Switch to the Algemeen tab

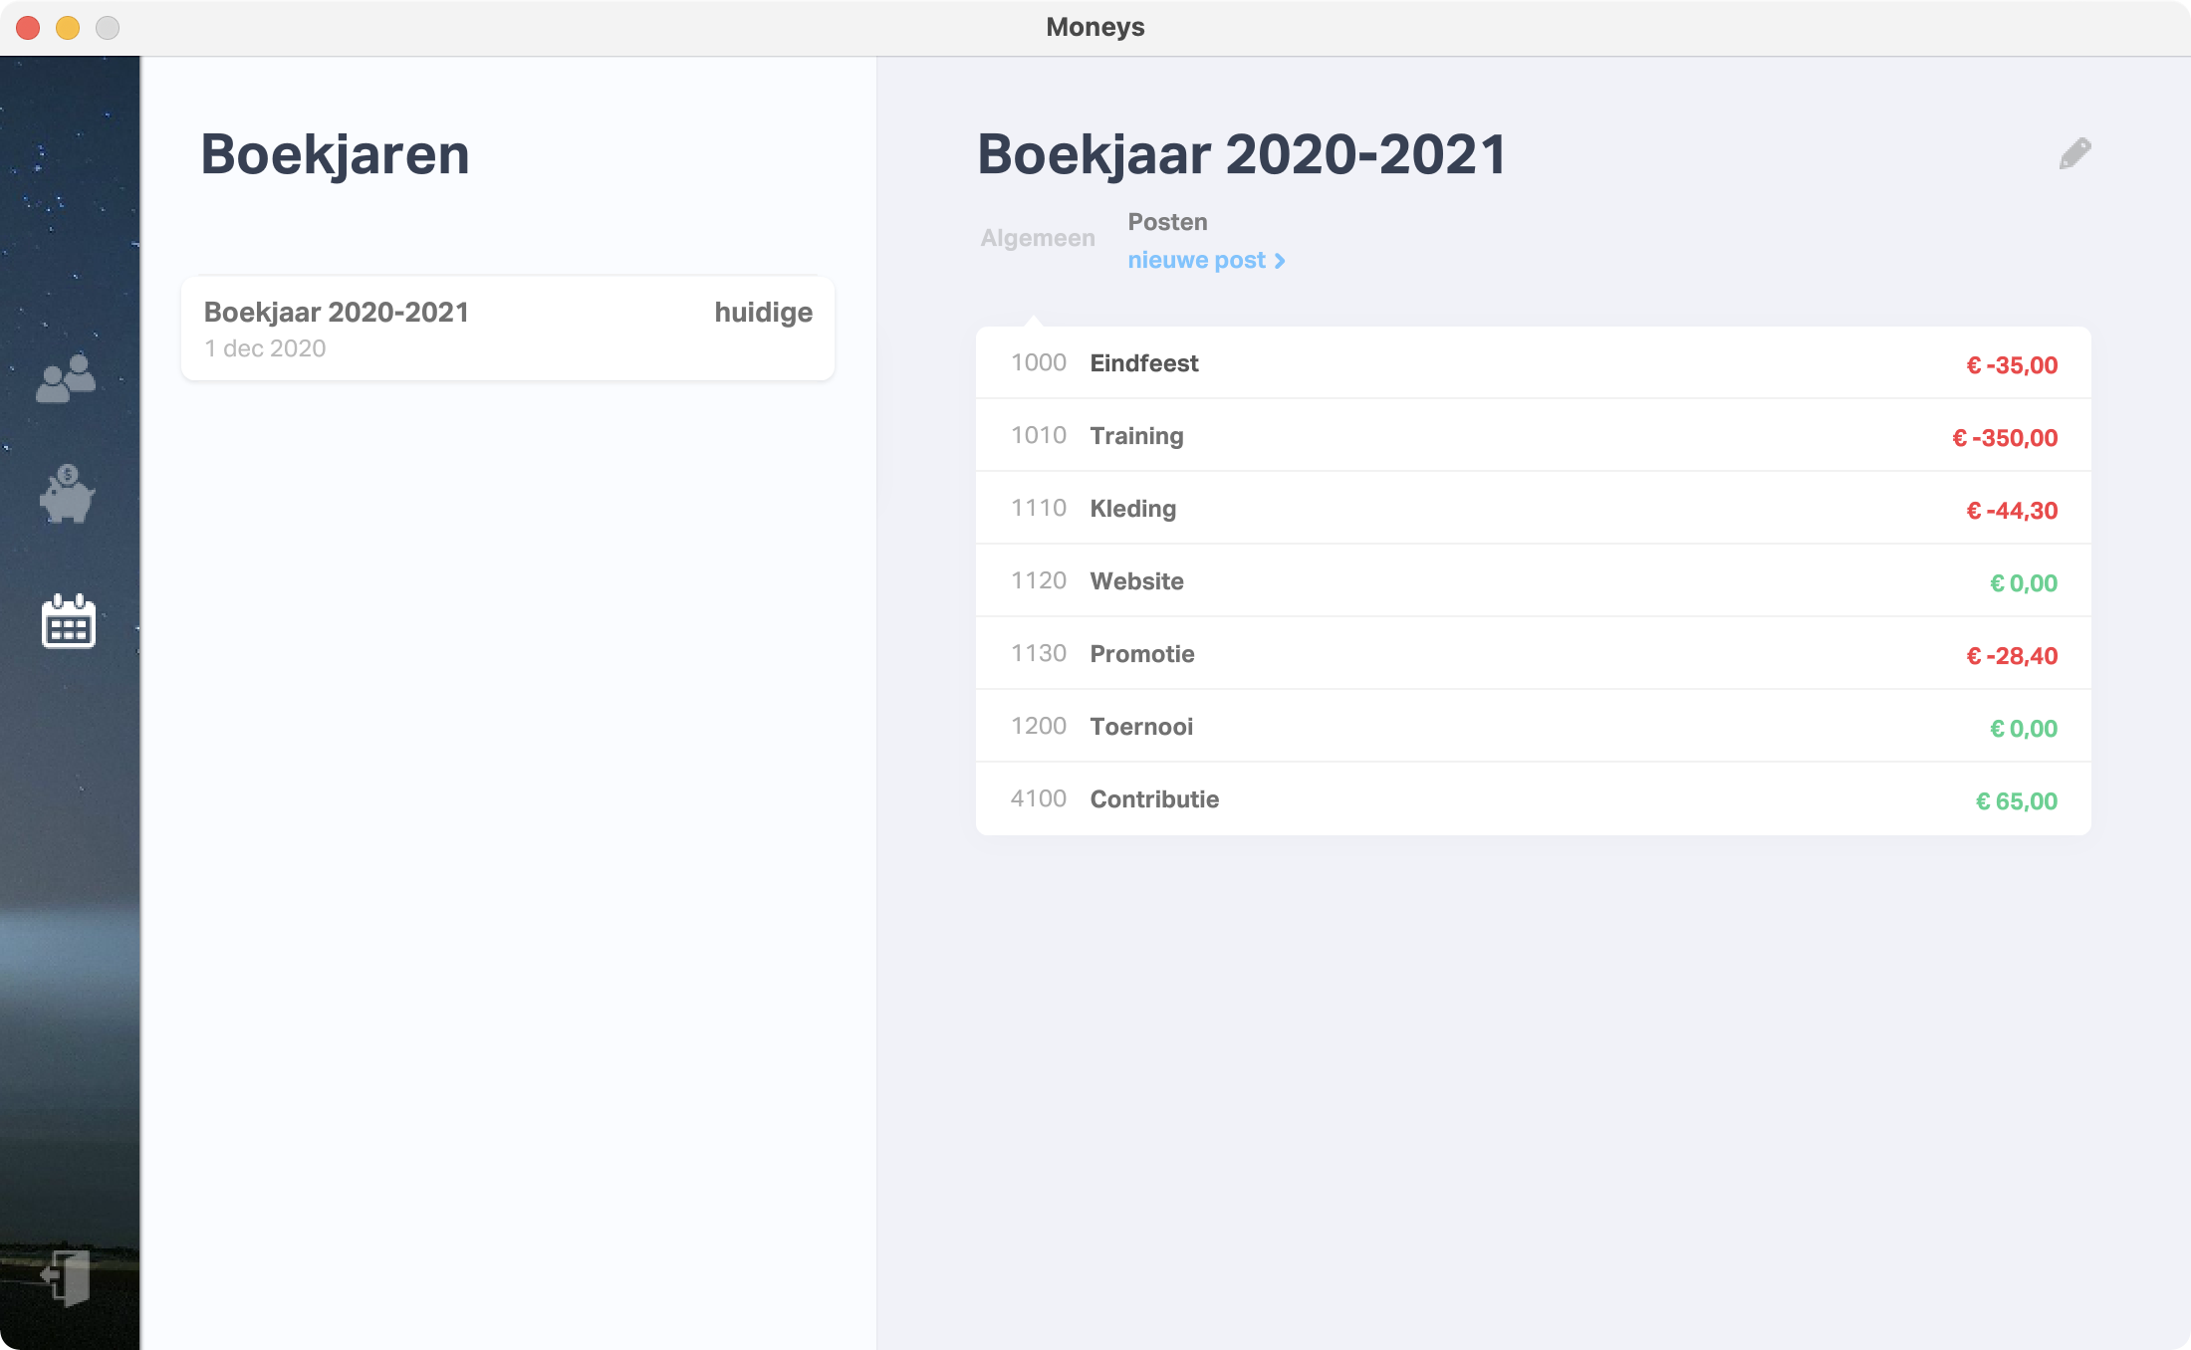pos(1037,238)
